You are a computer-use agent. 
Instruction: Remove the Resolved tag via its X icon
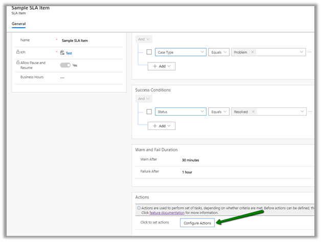click(254, 112)
